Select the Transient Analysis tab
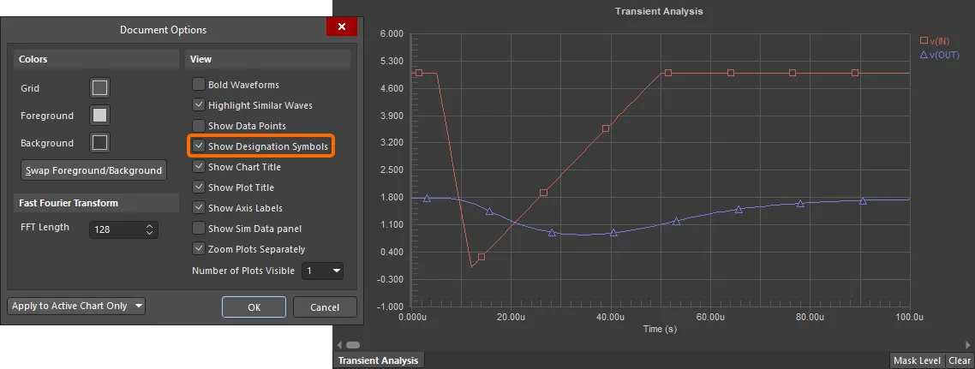The image size is (975, 369). (x=379, y=360)
